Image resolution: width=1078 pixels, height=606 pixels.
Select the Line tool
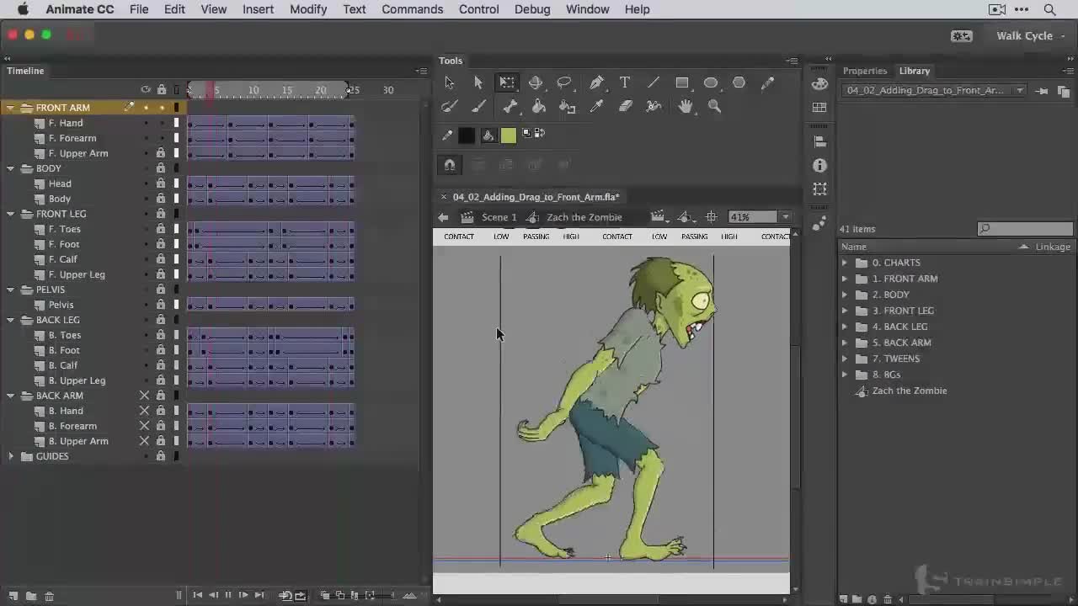(x=654, y=82)
